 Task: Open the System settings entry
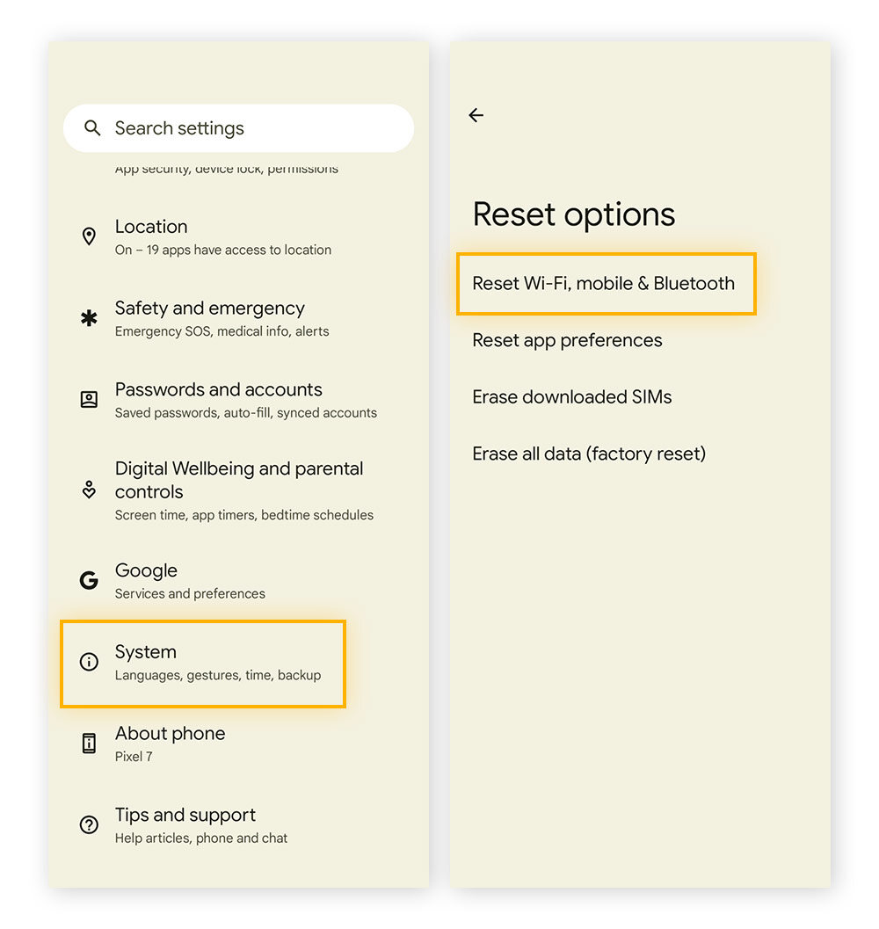pos(202,662)
